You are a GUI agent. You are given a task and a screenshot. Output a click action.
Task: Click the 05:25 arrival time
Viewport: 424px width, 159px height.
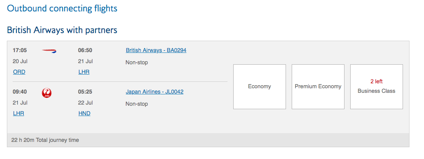point(85,92)
